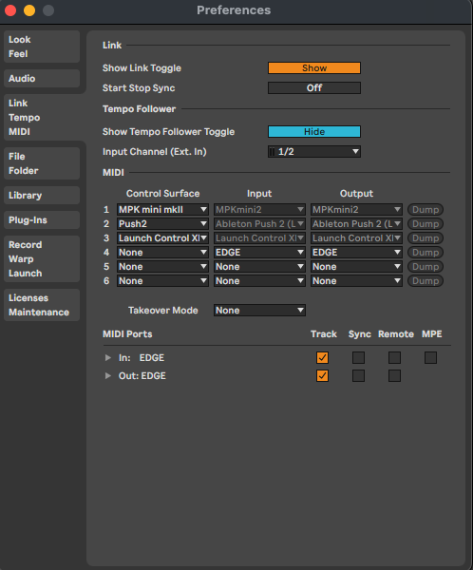Open Control Surface 5 None dropdown
Screen dimensions: 473x570
click(162, 267)
